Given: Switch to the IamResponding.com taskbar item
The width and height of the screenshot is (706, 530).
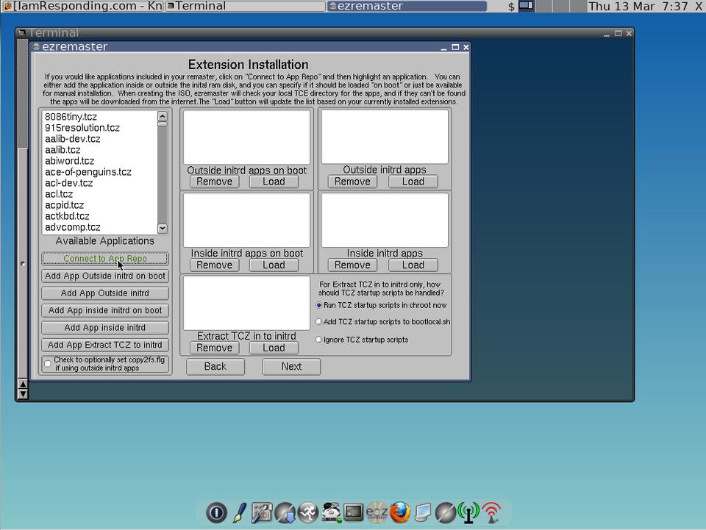Looking at the screenshot, I should tap(82, 7).
